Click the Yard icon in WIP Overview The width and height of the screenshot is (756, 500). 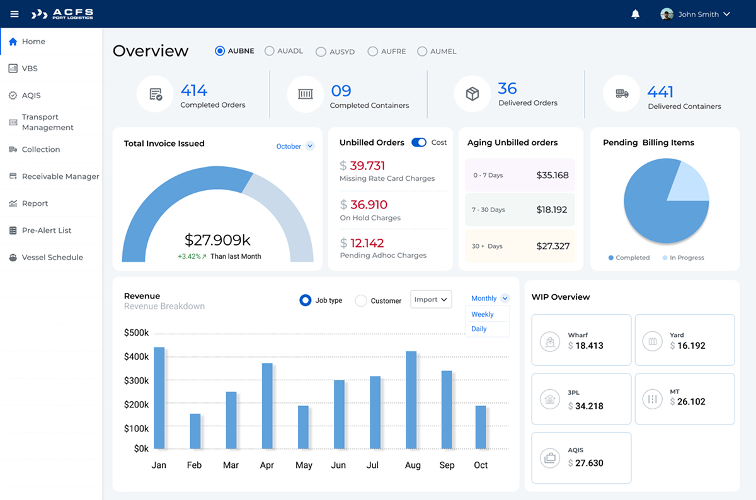coord(653,340)
